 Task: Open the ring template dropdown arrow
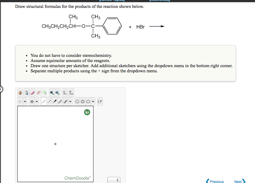[x=93, y=101]
